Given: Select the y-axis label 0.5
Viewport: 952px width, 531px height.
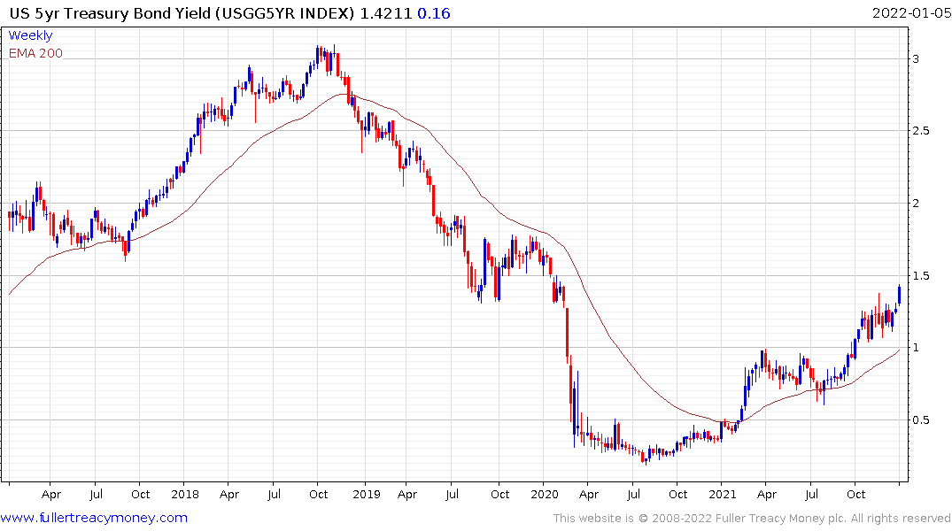Looking at the screenshot, I should tap(921, 420).
